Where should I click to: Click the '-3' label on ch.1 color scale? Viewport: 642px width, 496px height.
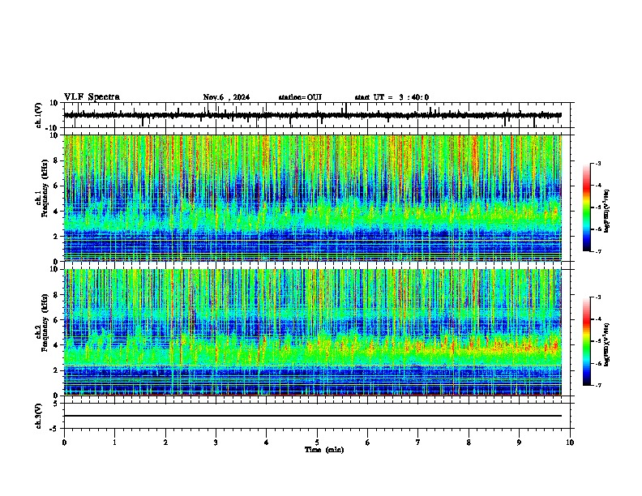pos(597,163)
